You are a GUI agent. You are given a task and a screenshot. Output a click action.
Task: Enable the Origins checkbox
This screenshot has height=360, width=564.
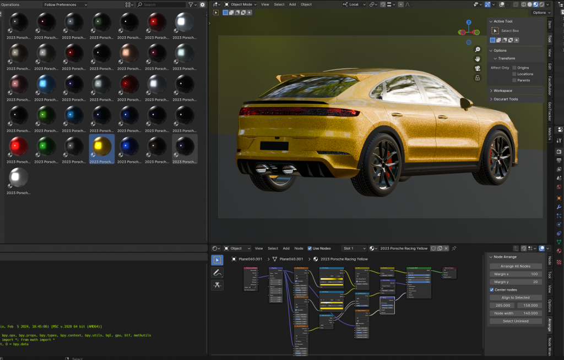514,68
